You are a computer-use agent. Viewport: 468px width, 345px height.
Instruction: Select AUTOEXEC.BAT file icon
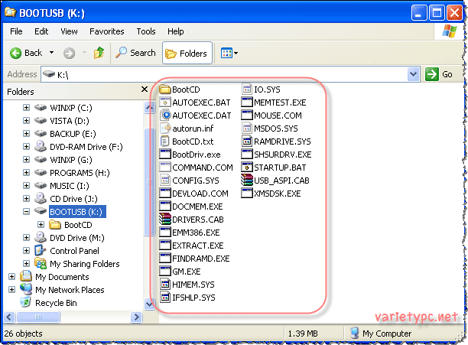[164, 103]
